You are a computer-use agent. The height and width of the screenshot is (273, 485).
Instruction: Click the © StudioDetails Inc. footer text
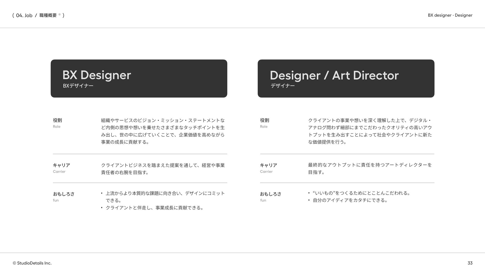coord(32,263)
